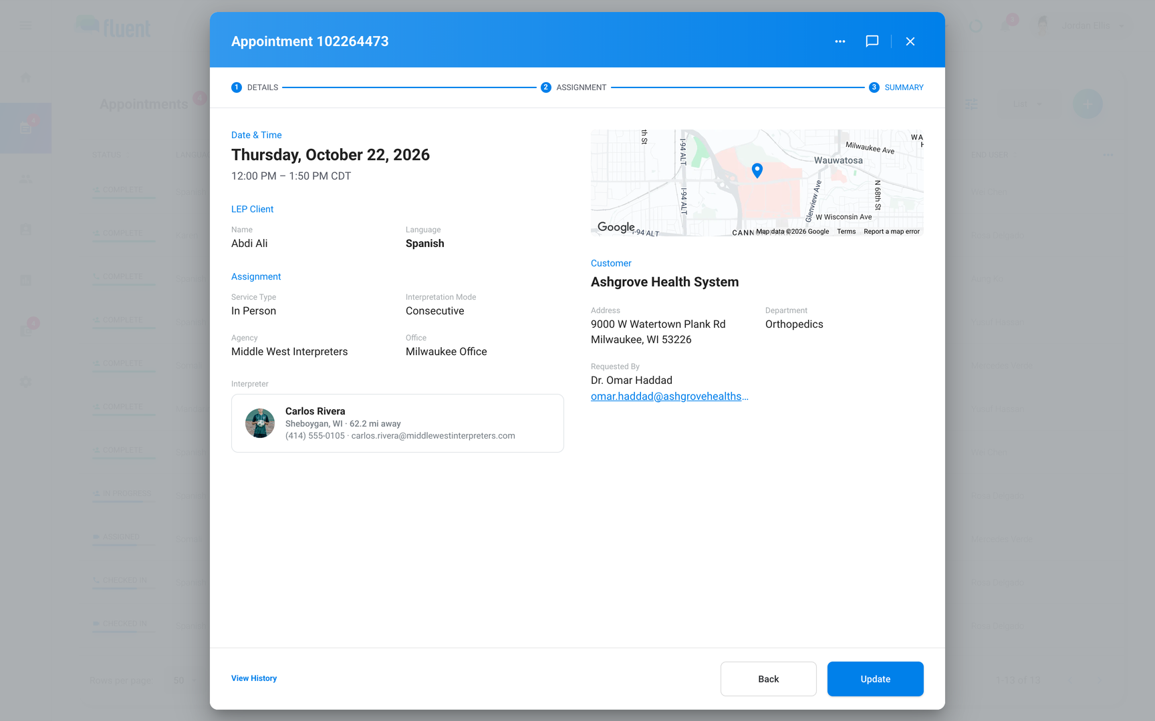Viewport: 1155px width, 721px height.
Task: Select the Carlos Rivera interpreter card
Action: click(x=398, y=423)
